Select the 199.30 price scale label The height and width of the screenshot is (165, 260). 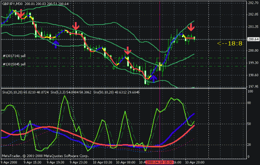pos(253,63)
